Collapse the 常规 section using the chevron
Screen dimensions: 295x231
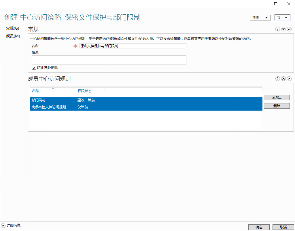[x=289, y=29]
